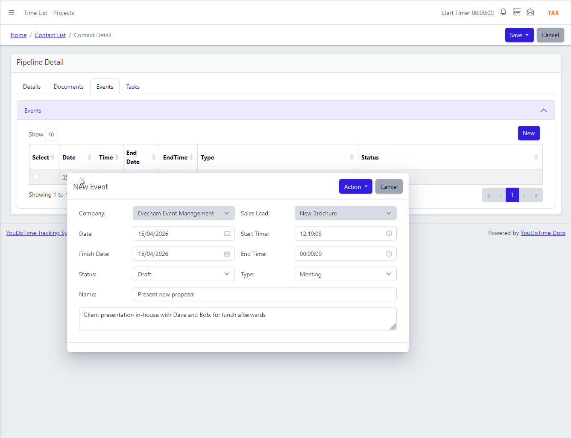Sort table by Time column
The height and width of the screenshot is (438, 571).
(117, 157)
